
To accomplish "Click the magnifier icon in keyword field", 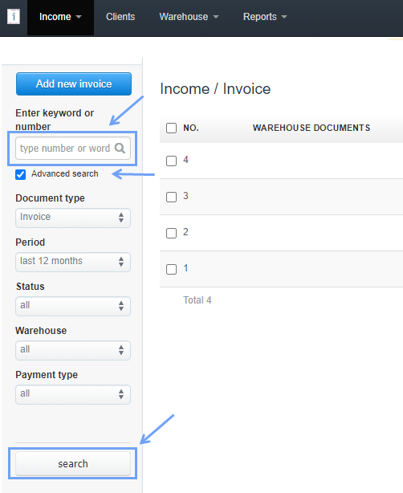I will tap(120, 148).
